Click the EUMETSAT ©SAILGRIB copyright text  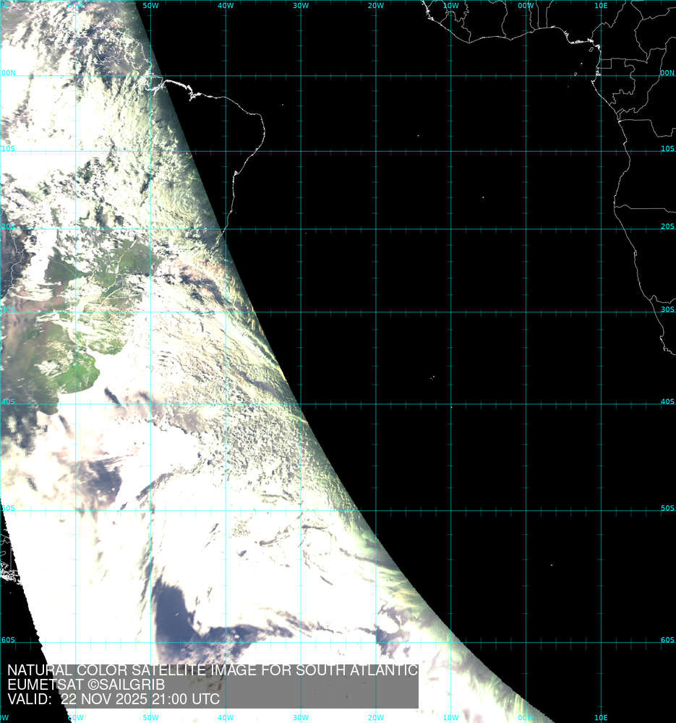[86, 685]
